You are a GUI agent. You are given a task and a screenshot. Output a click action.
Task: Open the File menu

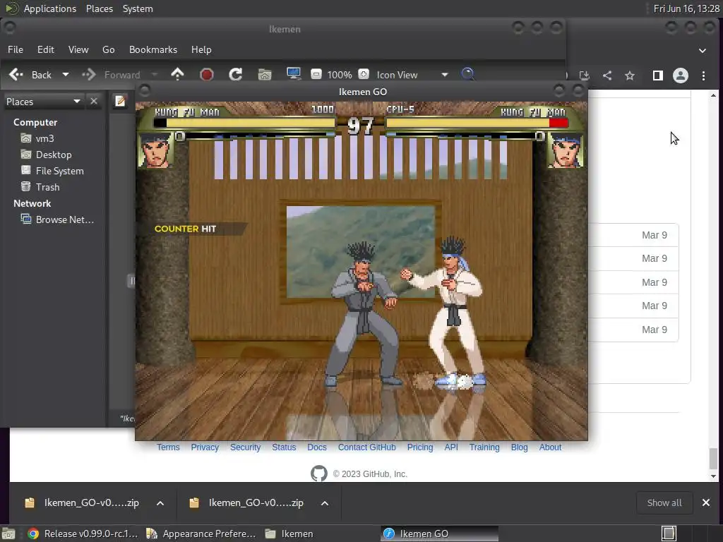point(16,49)
